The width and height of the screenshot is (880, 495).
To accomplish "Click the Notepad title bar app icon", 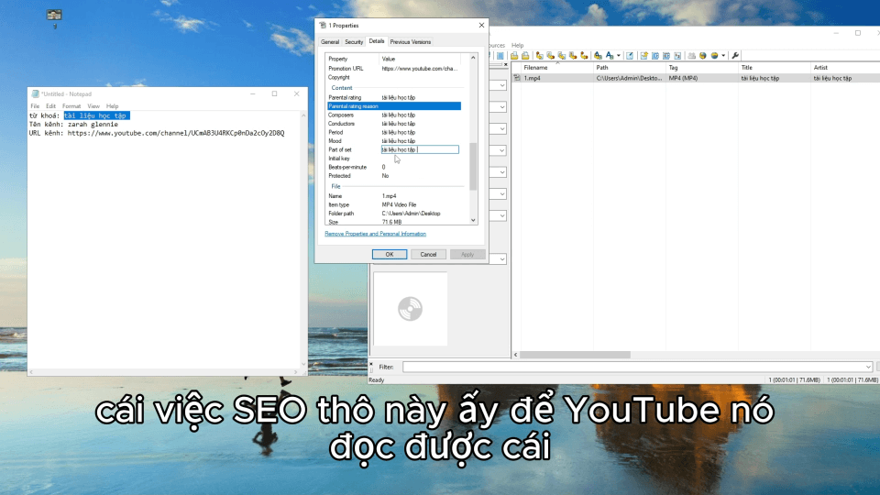I will [x=34, y=93].
